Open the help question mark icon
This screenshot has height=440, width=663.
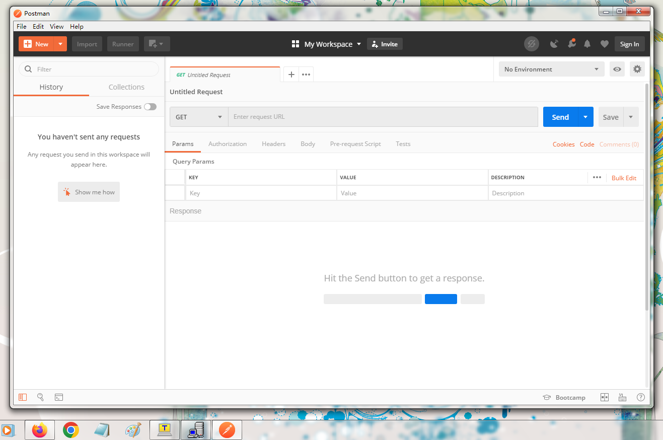641,397
